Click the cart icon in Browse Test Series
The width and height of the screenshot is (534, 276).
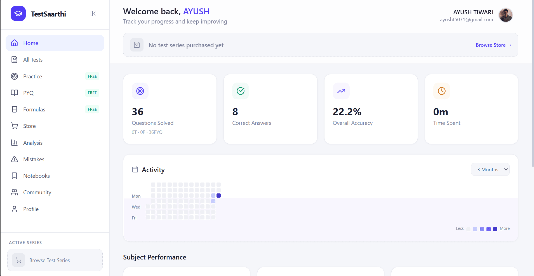click(18, 260)
